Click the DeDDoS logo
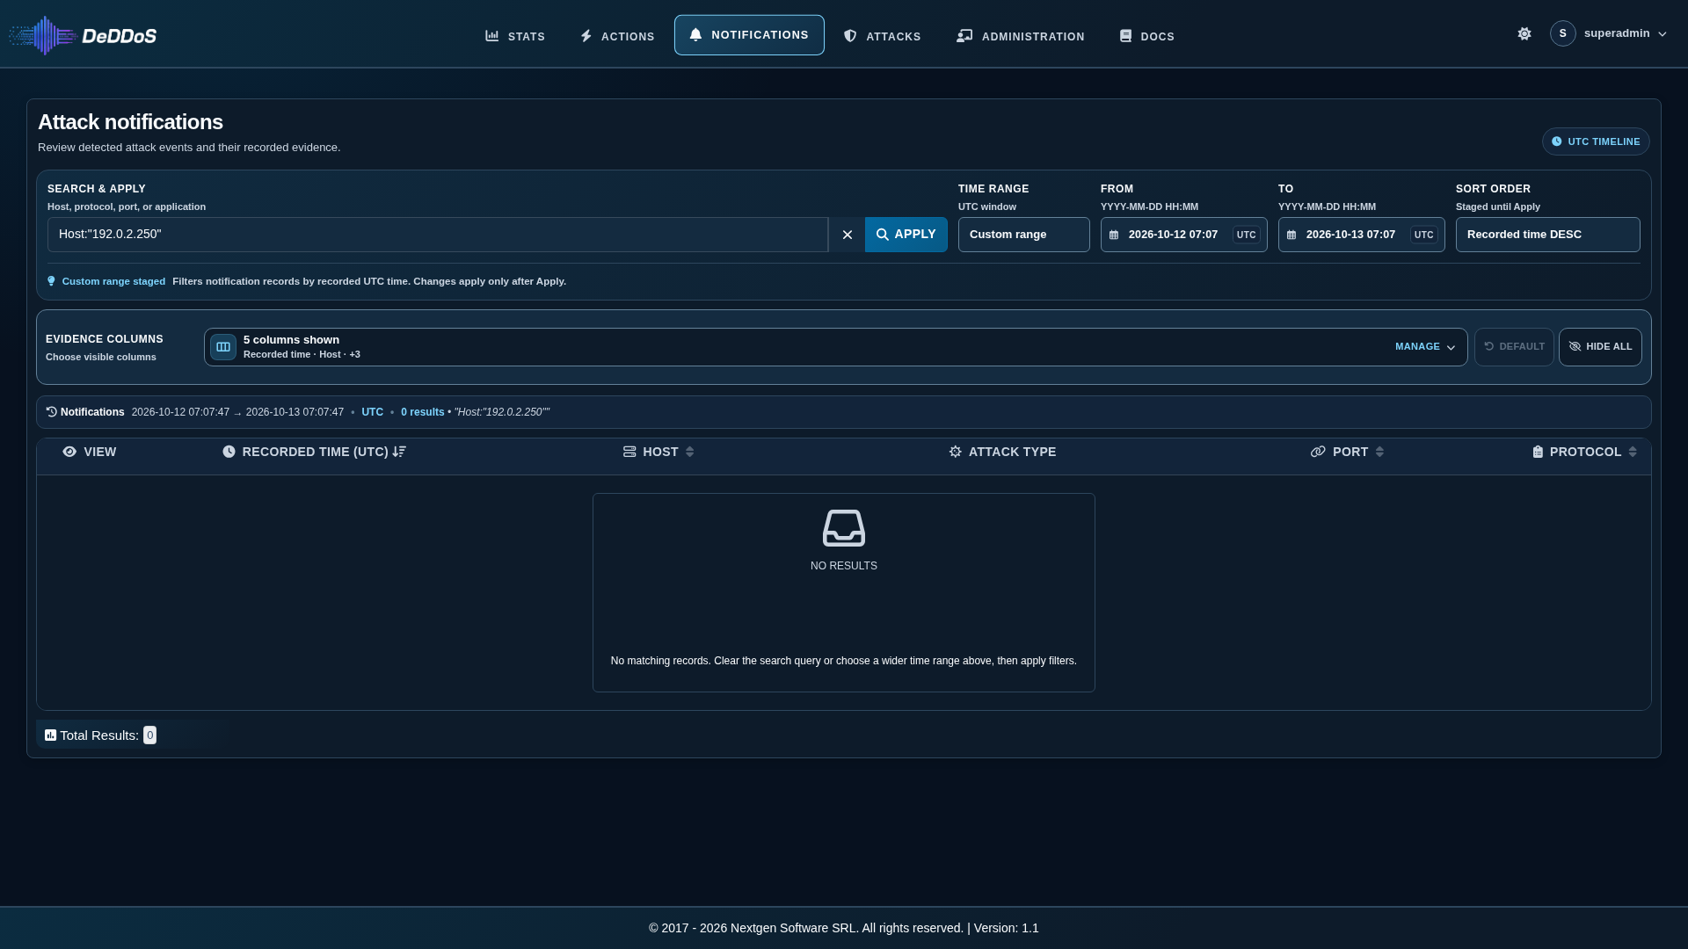Image resolution: width=1688 pixels, height=949 pixels. [83, 35]
